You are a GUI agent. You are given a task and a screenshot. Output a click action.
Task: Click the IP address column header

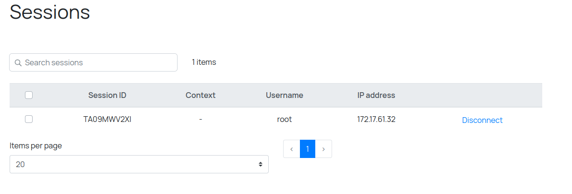click(376, 95)
